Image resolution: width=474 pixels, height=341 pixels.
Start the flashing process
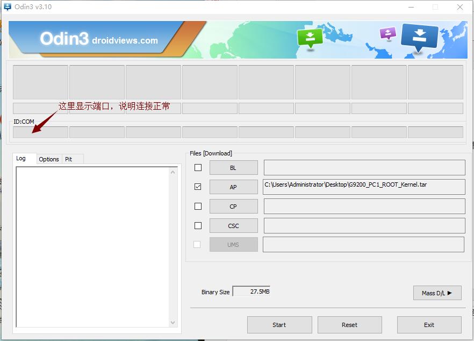pyautogui.click(x=279, y=325)
